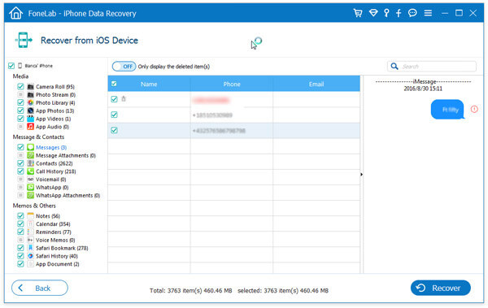Open the shopping cart icon
This screenshot has height=308, width=488.
coord(358,13)
